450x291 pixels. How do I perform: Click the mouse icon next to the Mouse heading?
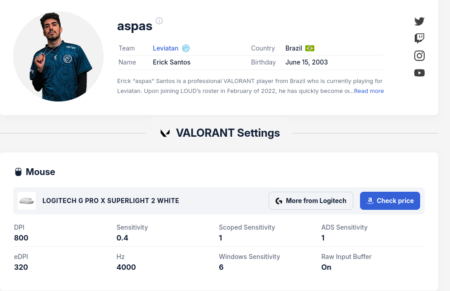coord(18,171)
